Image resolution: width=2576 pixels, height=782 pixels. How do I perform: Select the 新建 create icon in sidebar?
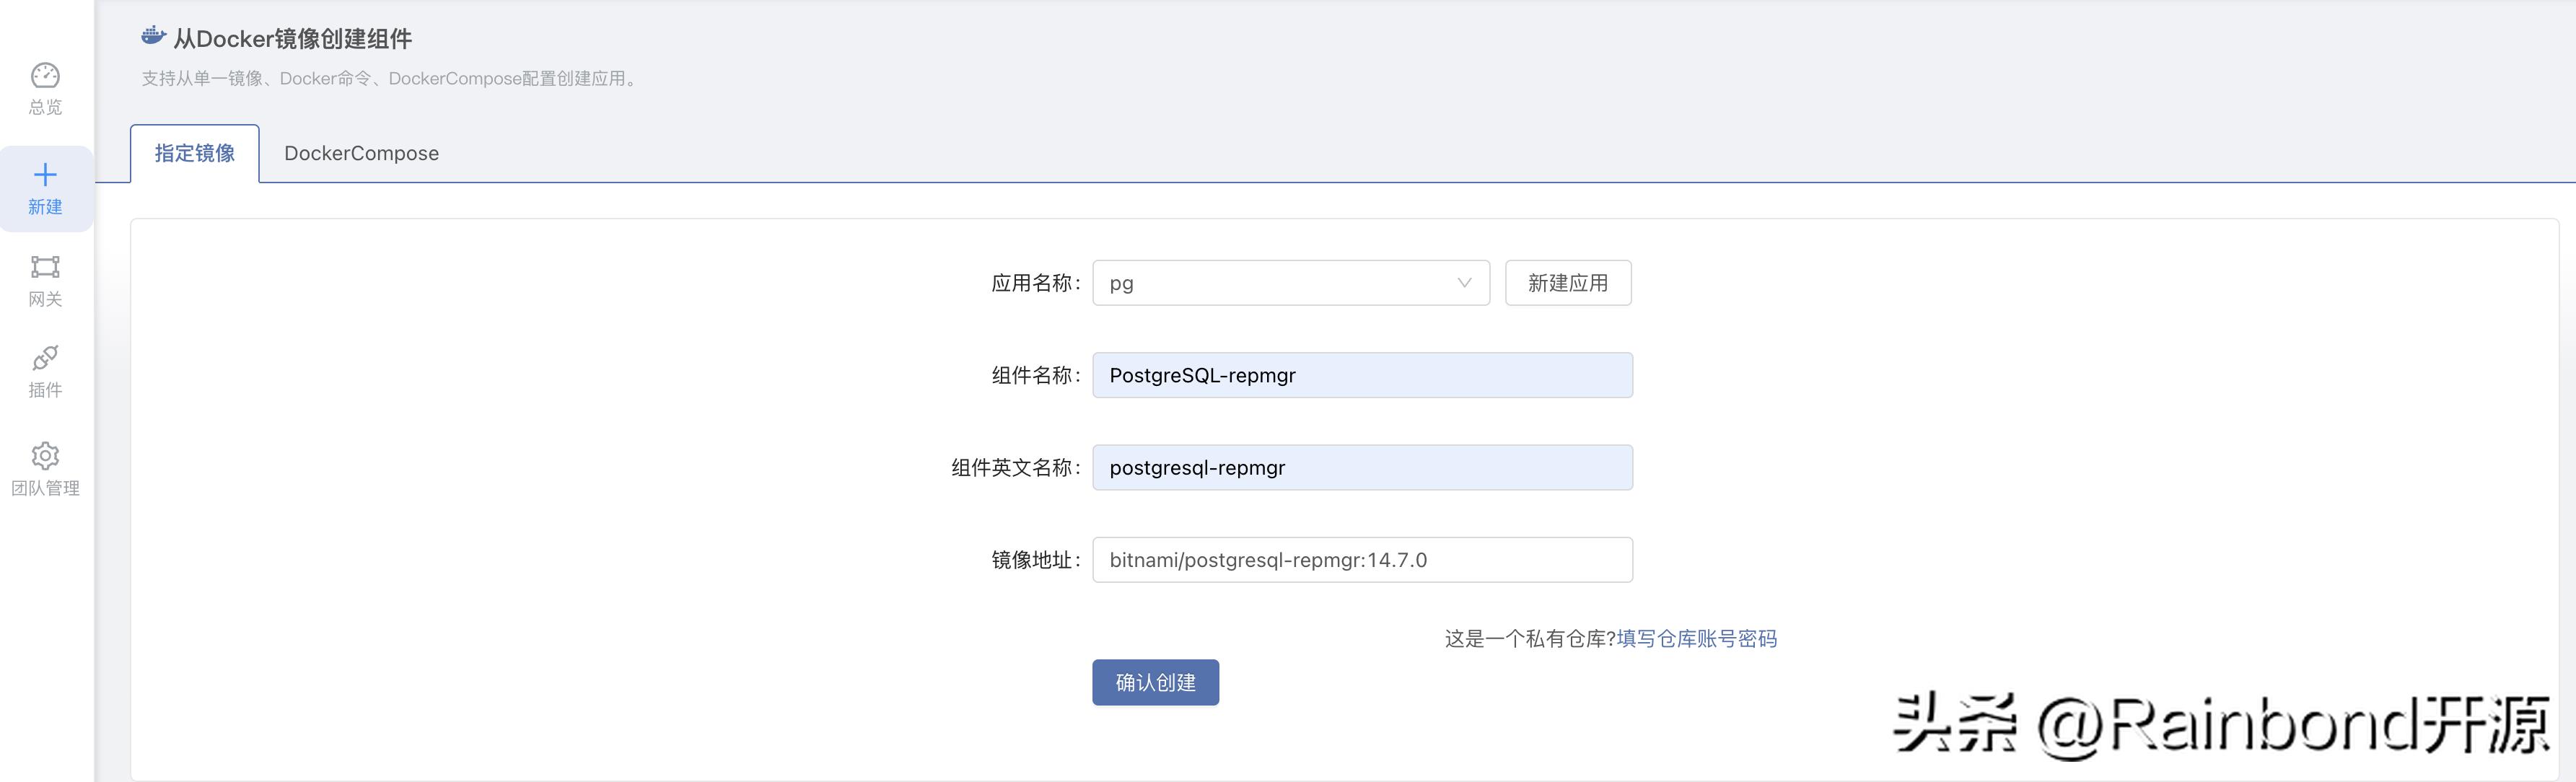(x=44, y=188)
